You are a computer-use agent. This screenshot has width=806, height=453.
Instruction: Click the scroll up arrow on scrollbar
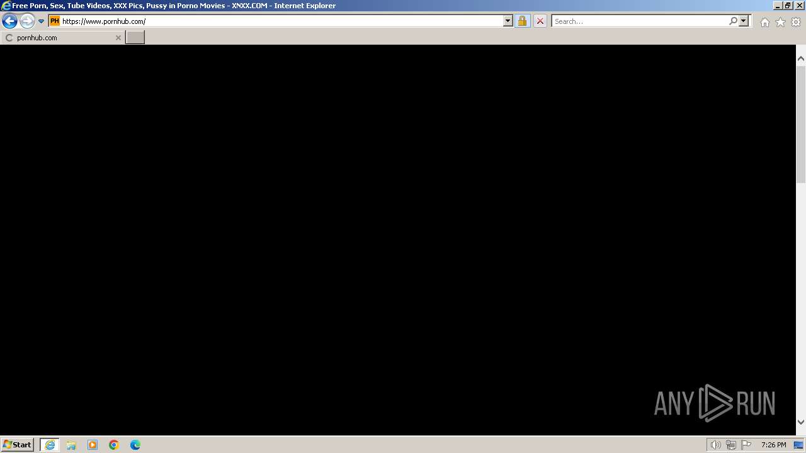click(801, 59)
